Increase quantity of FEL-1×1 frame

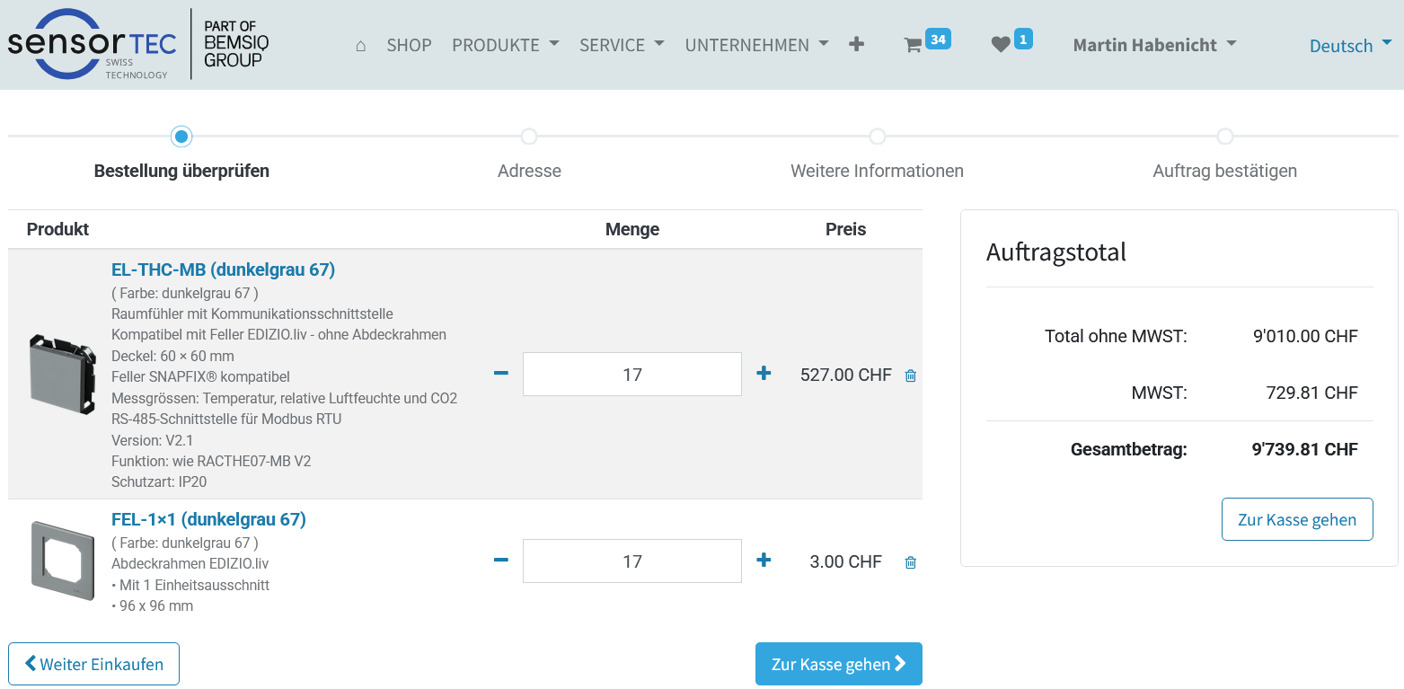(764, 561)
